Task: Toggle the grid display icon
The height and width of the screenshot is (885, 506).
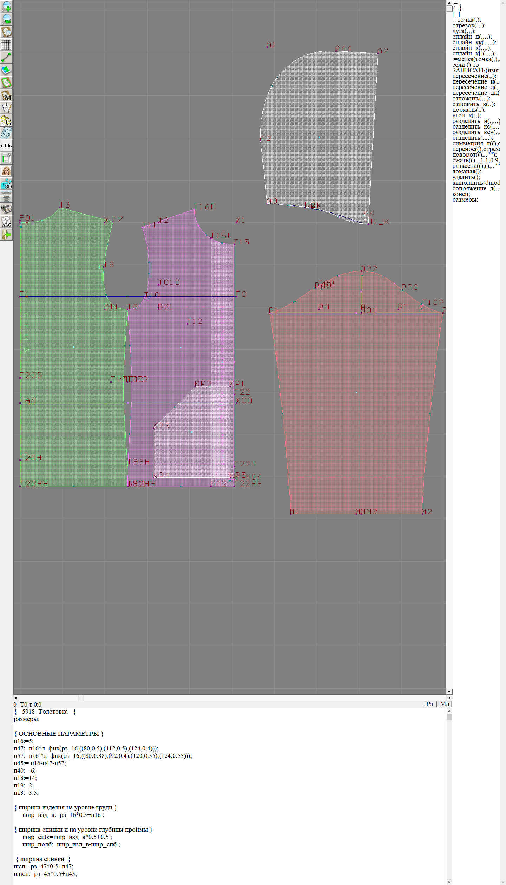Action: 6,45
